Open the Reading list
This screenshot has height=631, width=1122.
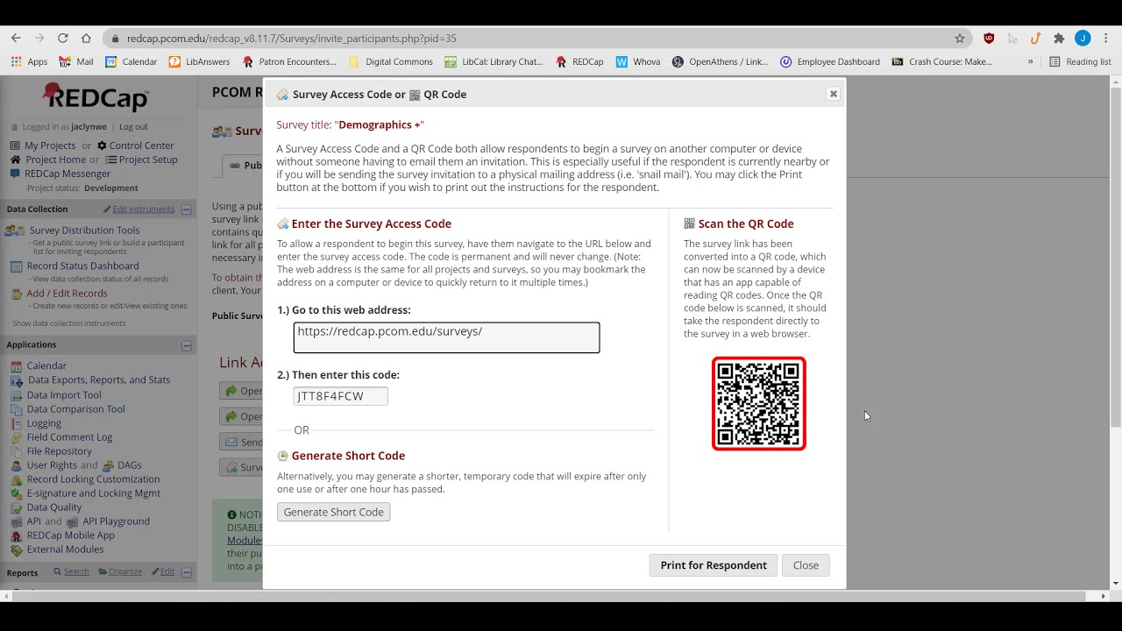[x=1080, y=62]
